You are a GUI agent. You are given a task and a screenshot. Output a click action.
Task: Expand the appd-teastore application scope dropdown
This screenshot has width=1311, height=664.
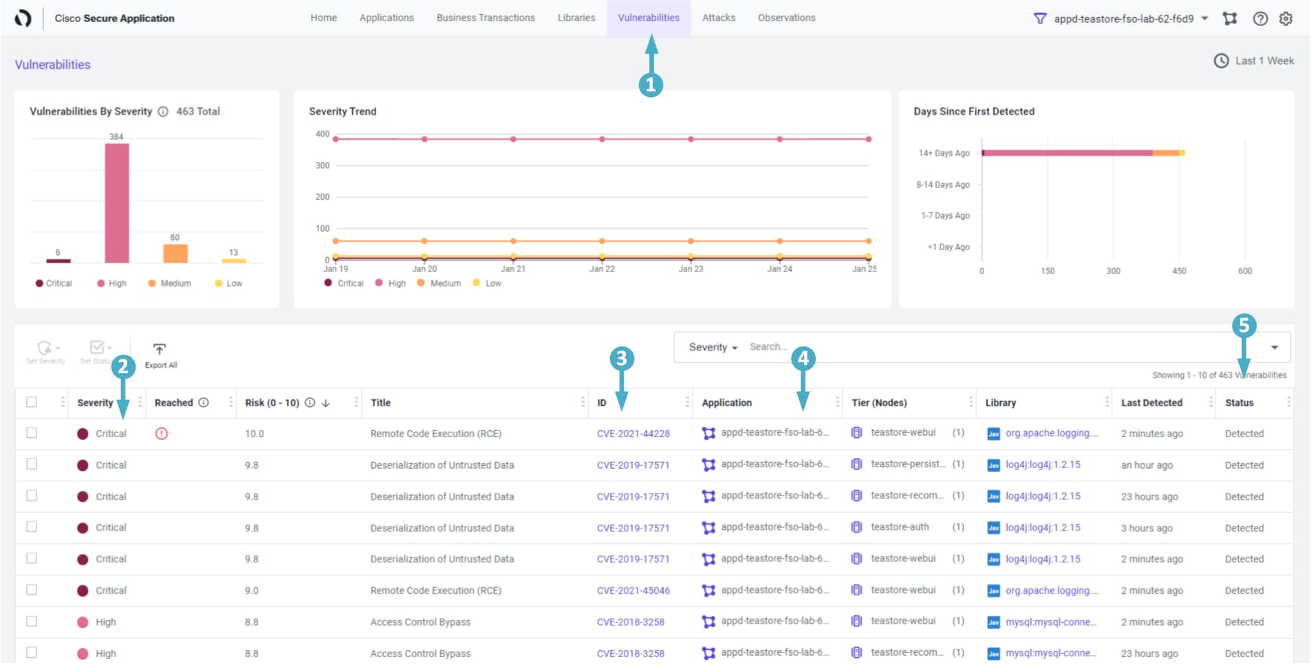pyautogui.click(x=1205, y=19)
